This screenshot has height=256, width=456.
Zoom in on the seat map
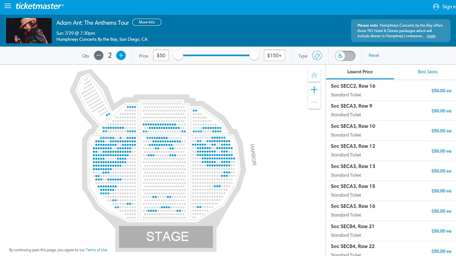314,89
